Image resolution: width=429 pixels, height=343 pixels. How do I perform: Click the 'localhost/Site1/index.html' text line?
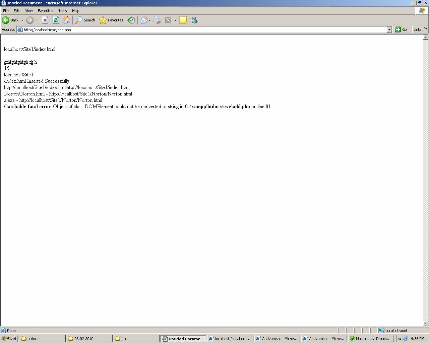[29, 49]
